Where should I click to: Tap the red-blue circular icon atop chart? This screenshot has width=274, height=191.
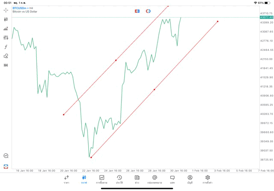coord(148,11)
